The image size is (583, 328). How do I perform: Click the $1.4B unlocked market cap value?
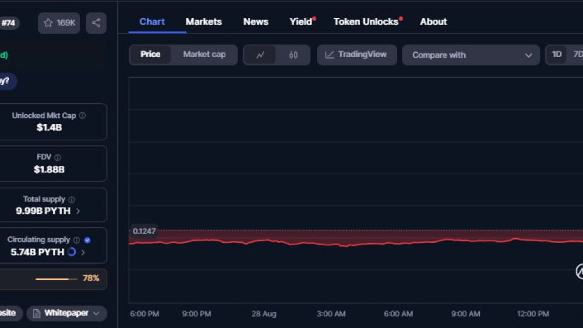49,128
